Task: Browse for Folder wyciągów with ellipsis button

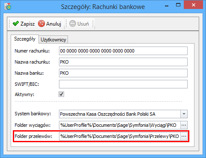Action: (184, 125)
